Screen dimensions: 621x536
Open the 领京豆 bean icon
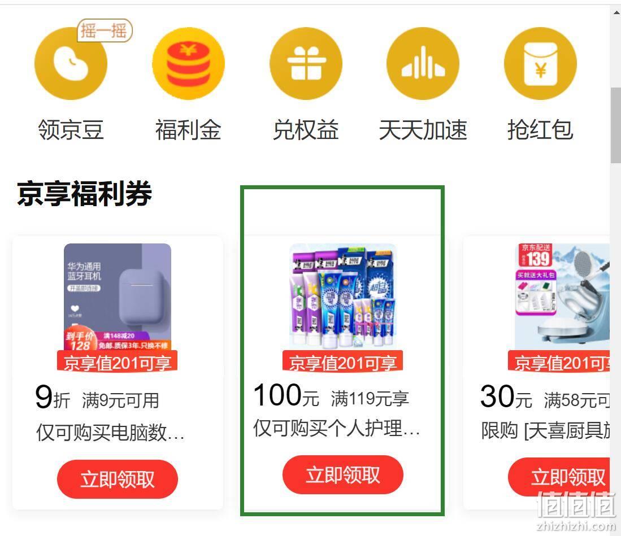71,63
